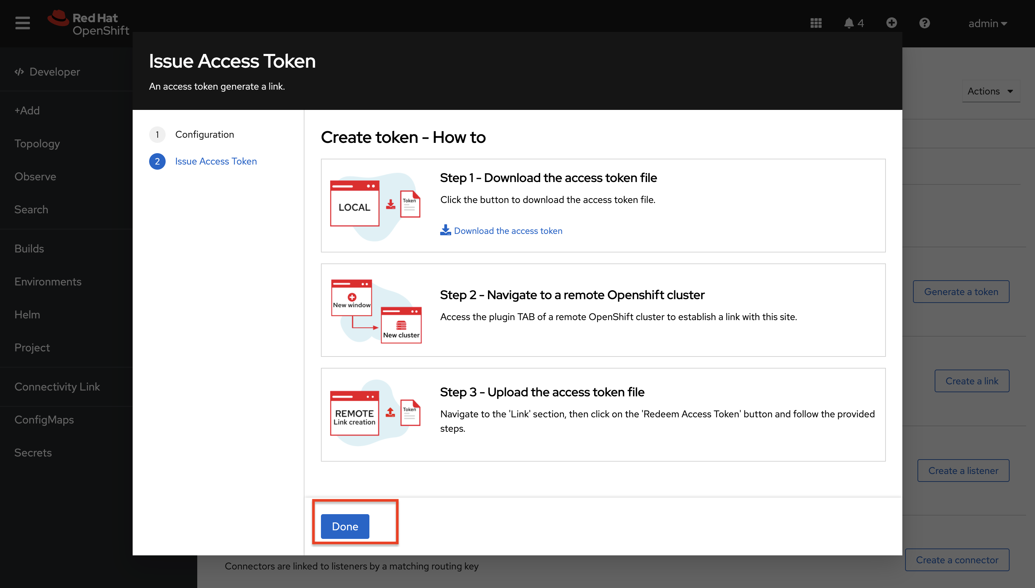Click the Create a listener button

(x=963, y=471)
